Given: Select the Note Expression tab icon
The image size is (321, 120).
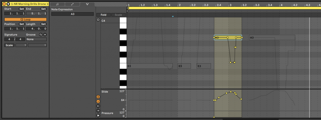Looking at the screenshot, I should point(87,4).
